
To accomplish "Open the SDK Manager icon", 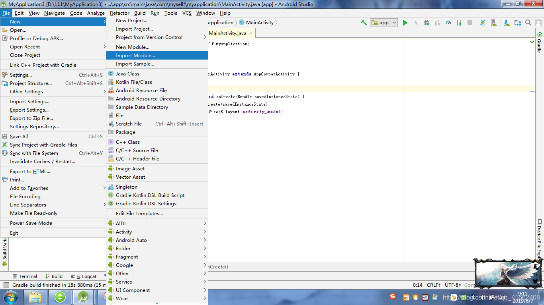I will pyautogui.click(x=506, y=23).
